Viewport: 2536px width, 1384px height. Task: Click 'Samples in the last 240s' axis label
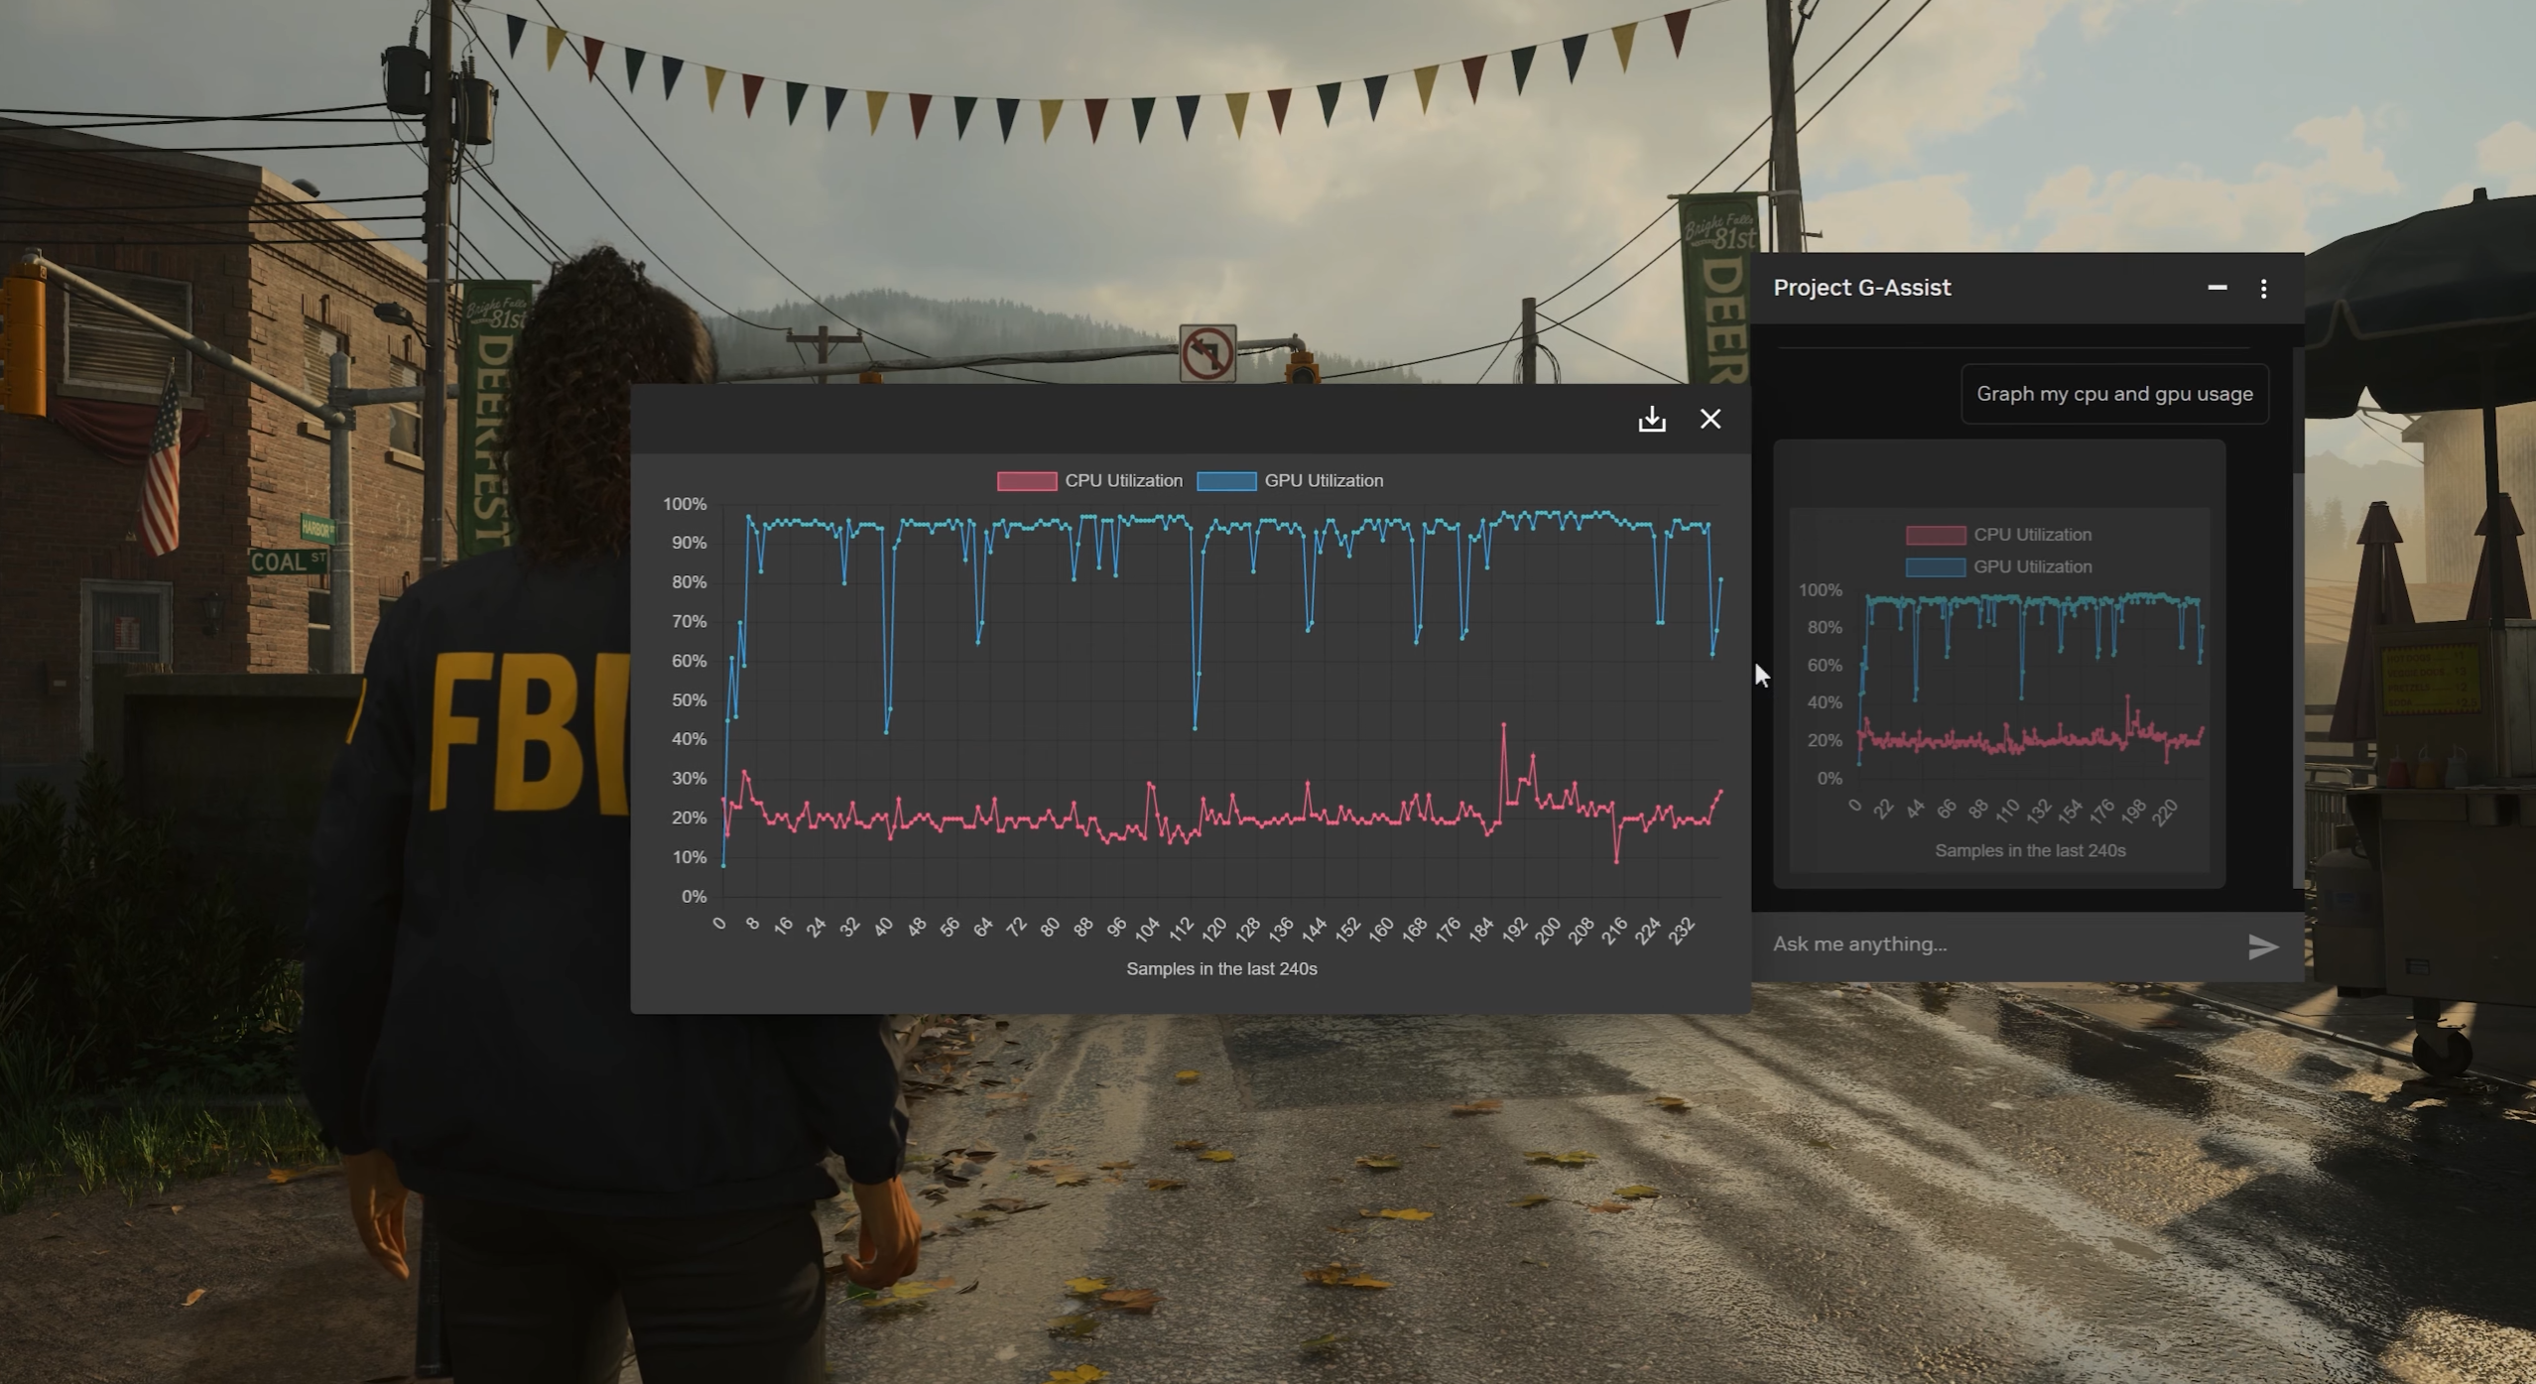(1220, 968)
